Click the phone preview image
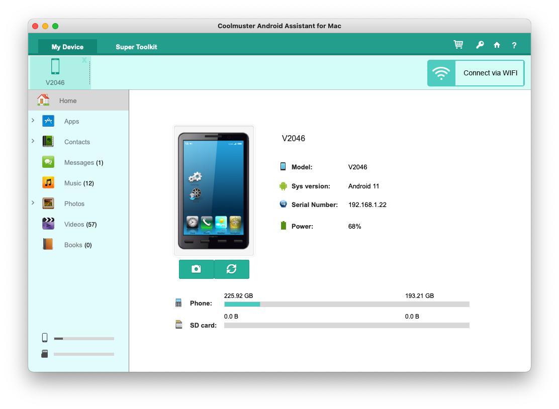Viewport: 559px width, 409px height. pos(214,190)
